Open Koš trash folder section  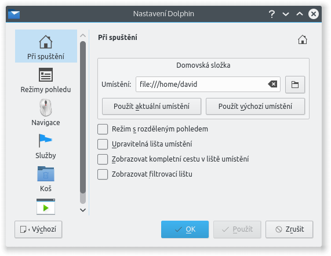point(46,179)
